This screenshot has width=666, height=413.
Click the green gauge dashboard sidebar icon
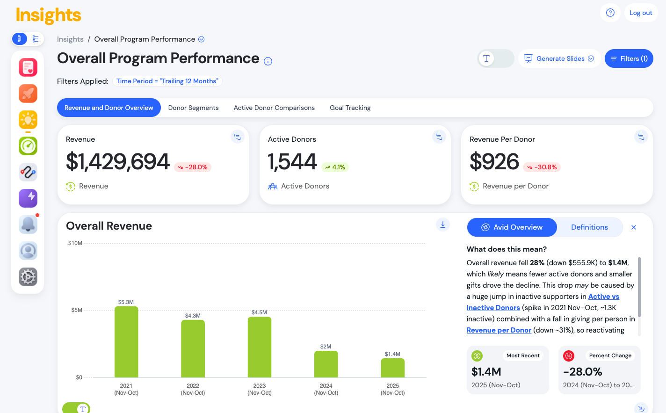28,146
